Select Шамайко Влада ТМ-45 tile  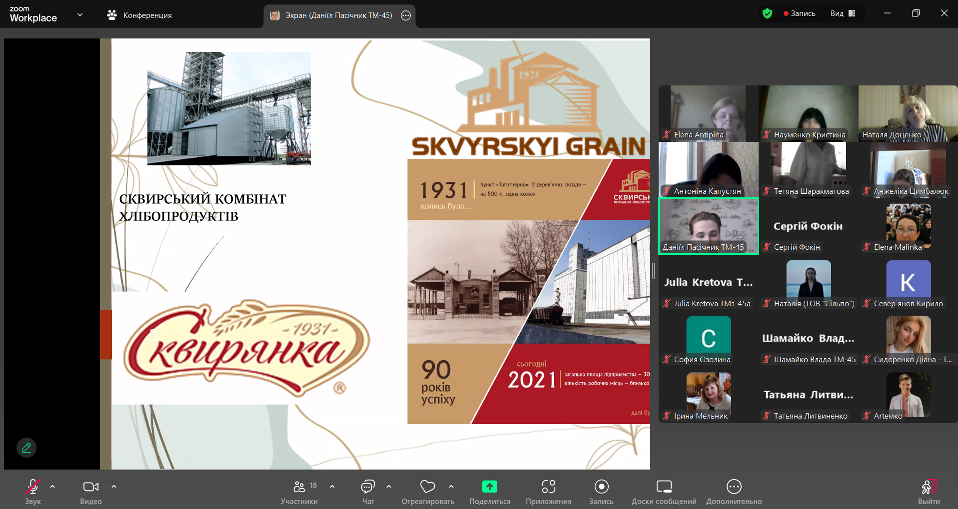808,339
